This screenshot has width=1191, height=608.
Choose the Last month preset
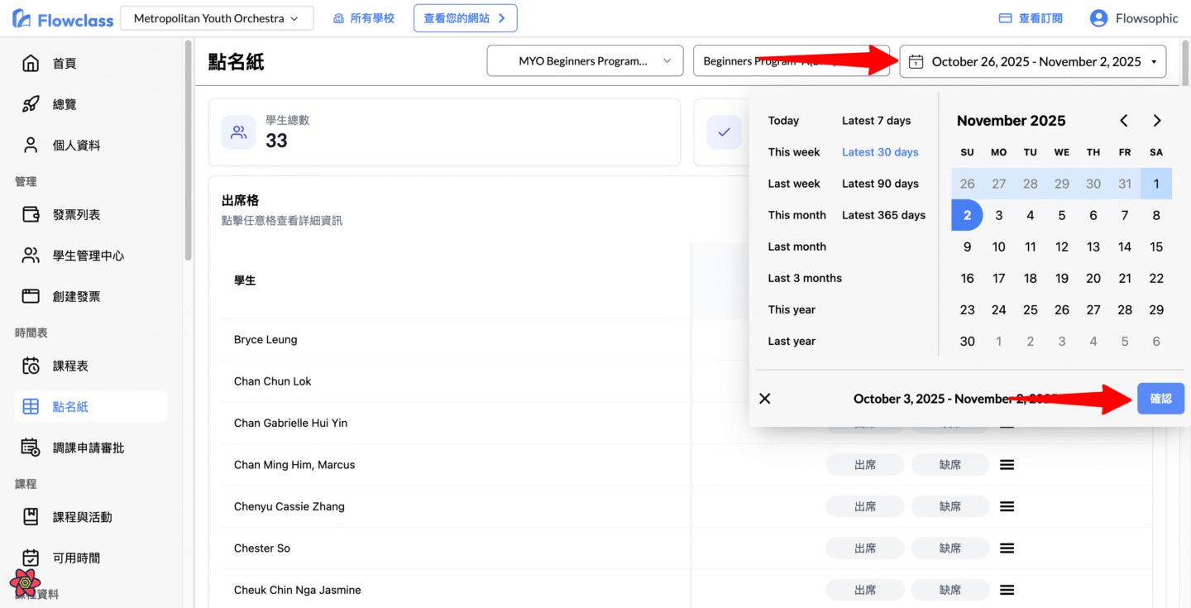(796, 247)
